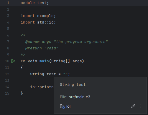The height and width of the screenshot is (115, 148).
Task: Click the empty string literal on line 12
Action: pos(65,74)
